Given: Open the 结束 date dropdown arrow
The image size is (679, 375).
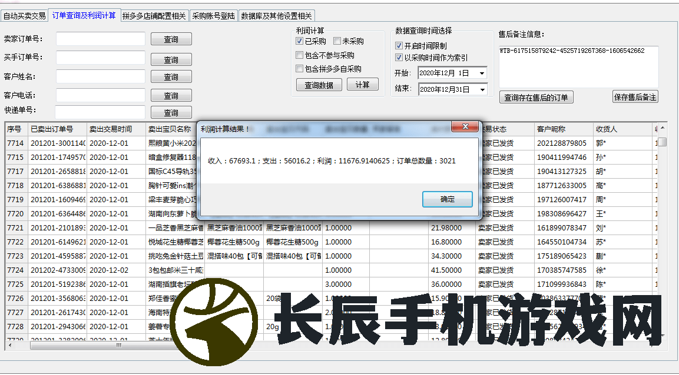Looking at the screenshot, I should pyautogui.click(x=482, y=90).
